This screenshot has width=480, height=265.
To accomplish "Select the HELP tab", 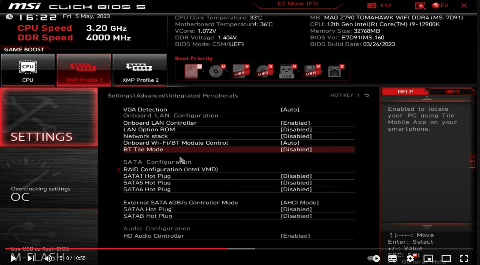I will [405, 92].
